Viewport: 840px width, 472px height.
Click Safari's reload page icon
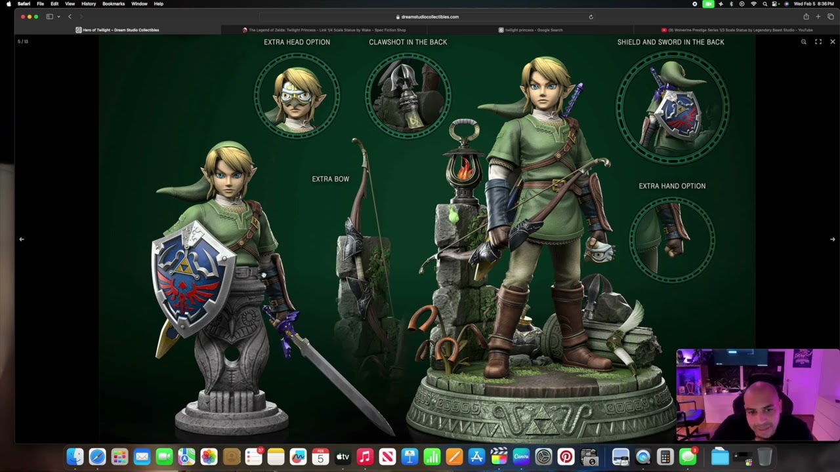pyautogui.click(x=591, y=17)
